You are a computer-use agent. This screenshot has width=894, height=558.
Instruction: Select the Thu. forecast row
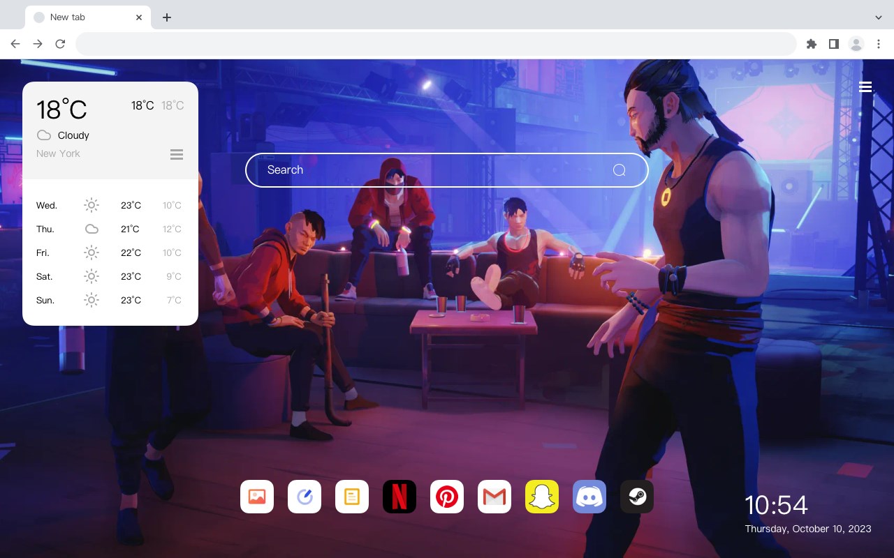110,229
